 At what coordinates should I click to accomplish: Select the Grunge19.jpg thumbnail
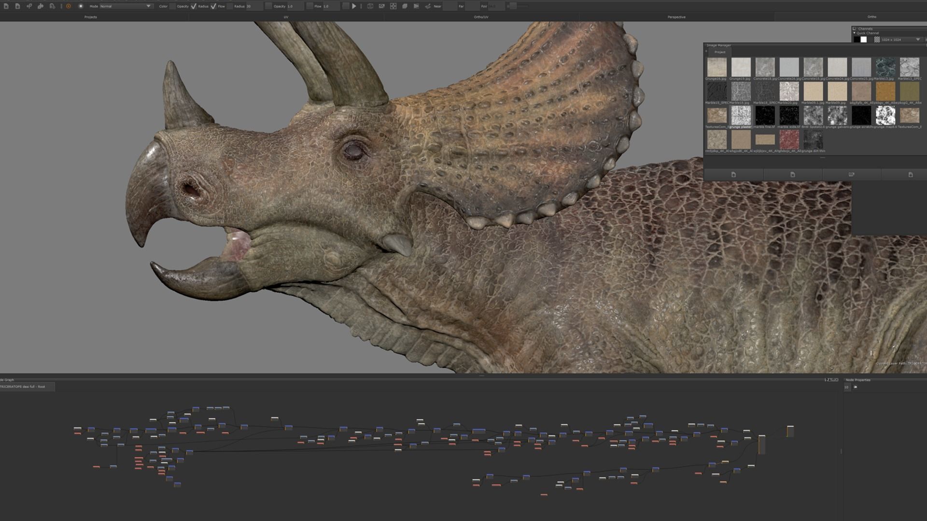[x=741, y=67]
